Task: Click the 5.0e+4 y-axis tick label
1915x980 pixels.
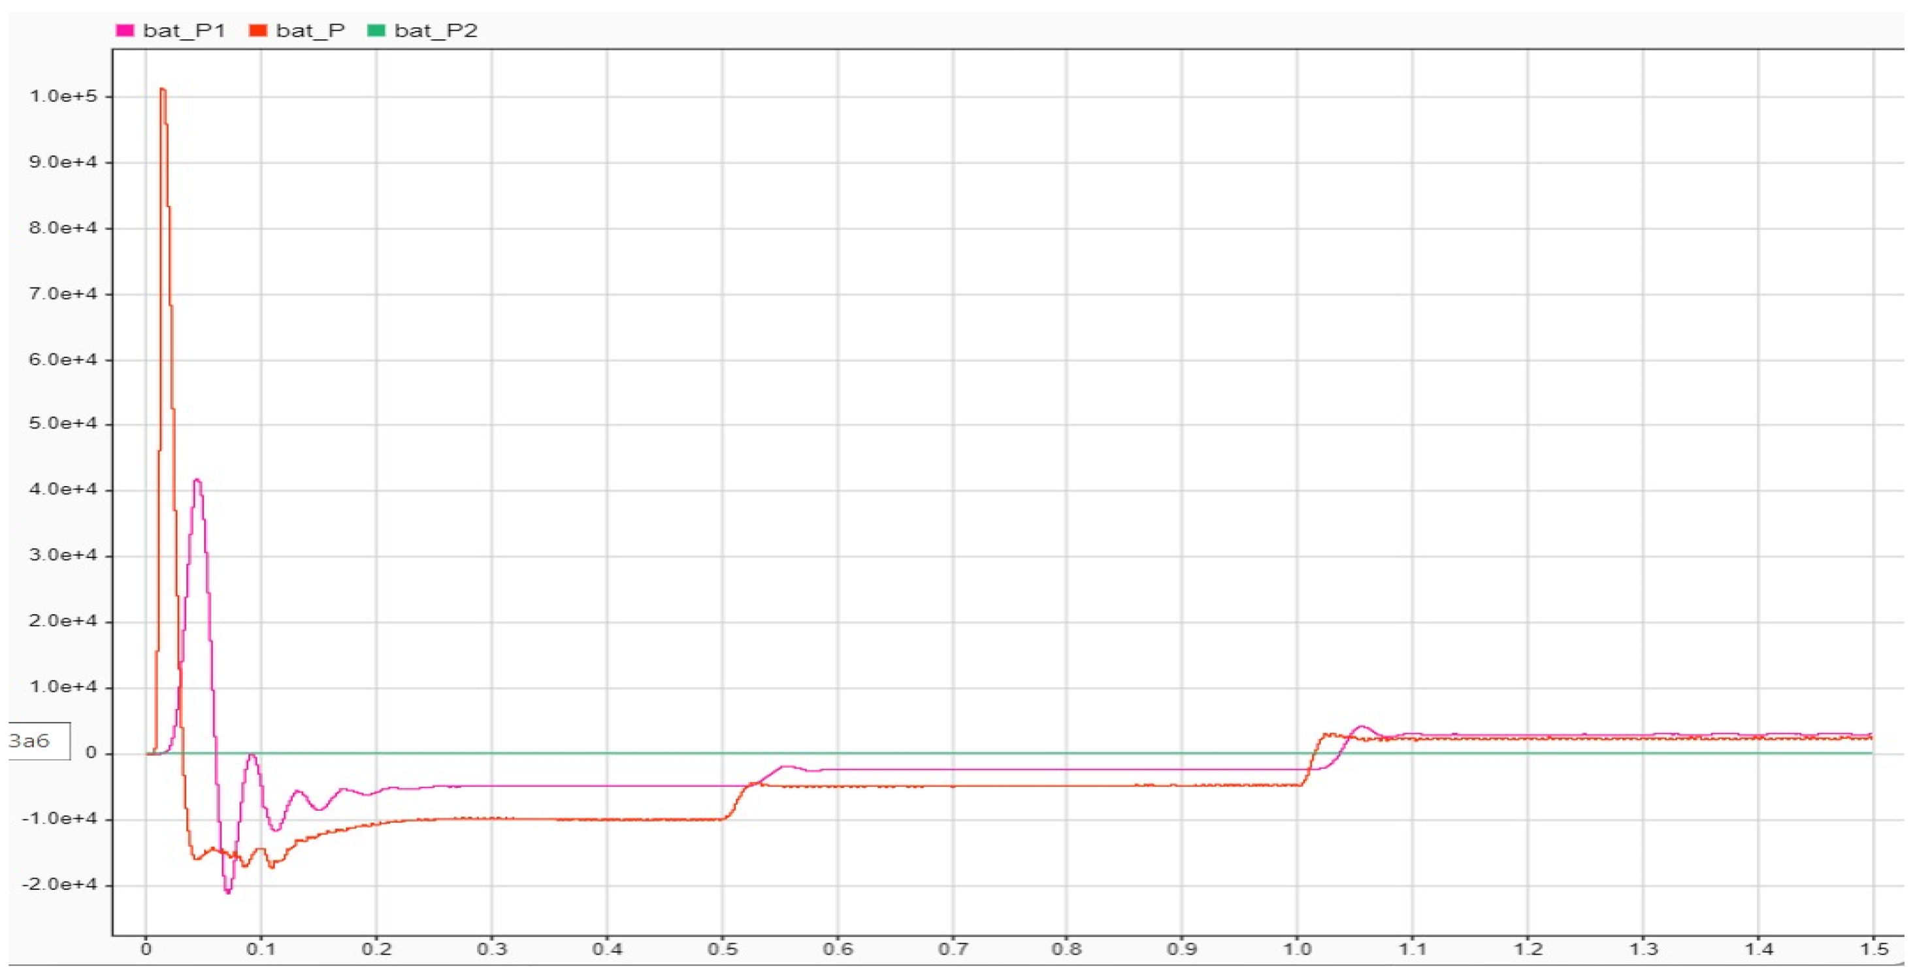Action: 63,424
